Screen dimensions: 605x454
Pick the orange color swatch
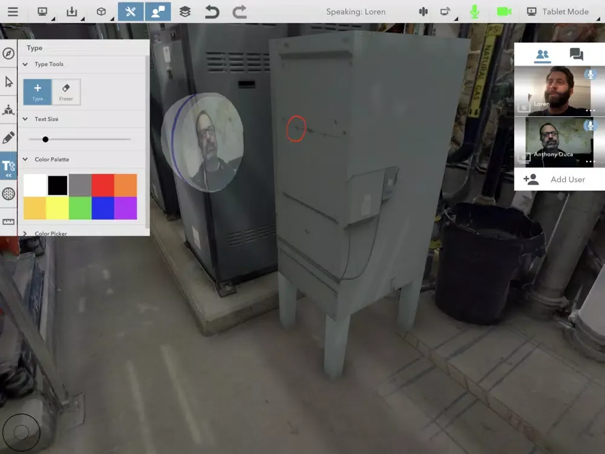125,185
